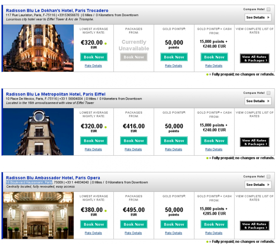The width and height of the screenshot is (276, 244).
Task: View Le Metropolitan Hotel building photo
Action: tap(38, 132)
